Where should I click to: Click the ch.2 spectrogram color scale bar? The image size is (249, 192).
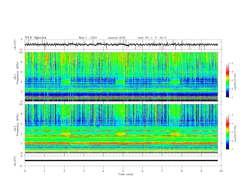(x=227, y=132)
